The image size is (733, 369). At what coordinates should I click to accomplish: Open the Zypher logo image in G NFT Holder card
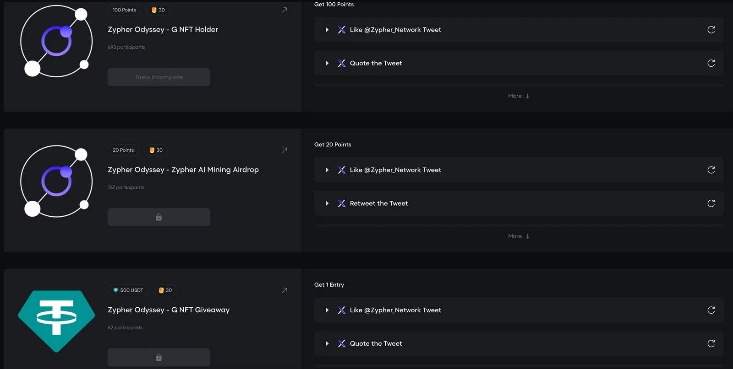click(56, 41)
